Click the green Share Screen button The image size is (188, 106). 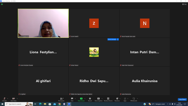coord(81,99)
